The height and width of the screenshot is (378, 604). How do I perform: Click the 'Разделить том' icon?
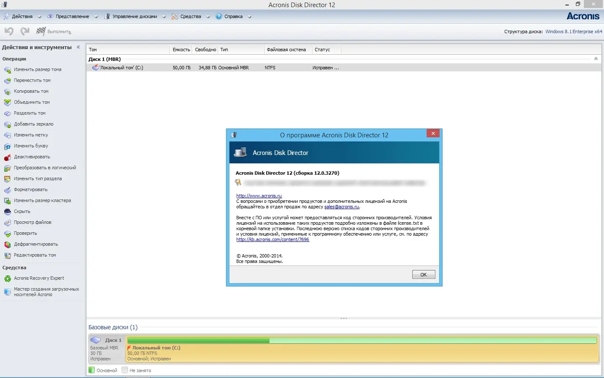click(x=8, y=113)
